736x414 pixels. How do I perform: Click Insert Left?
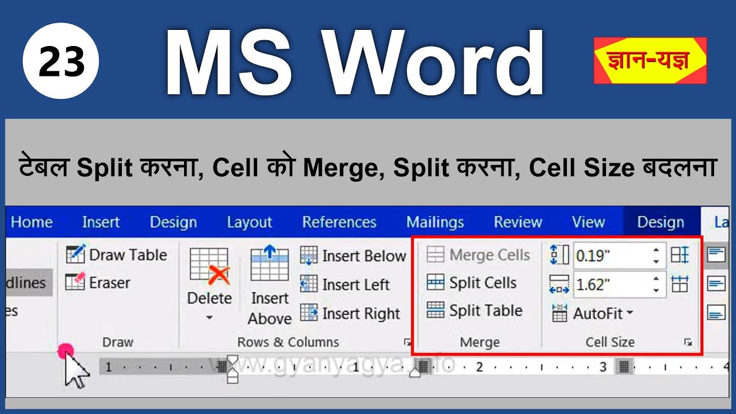tap(345, 284)
